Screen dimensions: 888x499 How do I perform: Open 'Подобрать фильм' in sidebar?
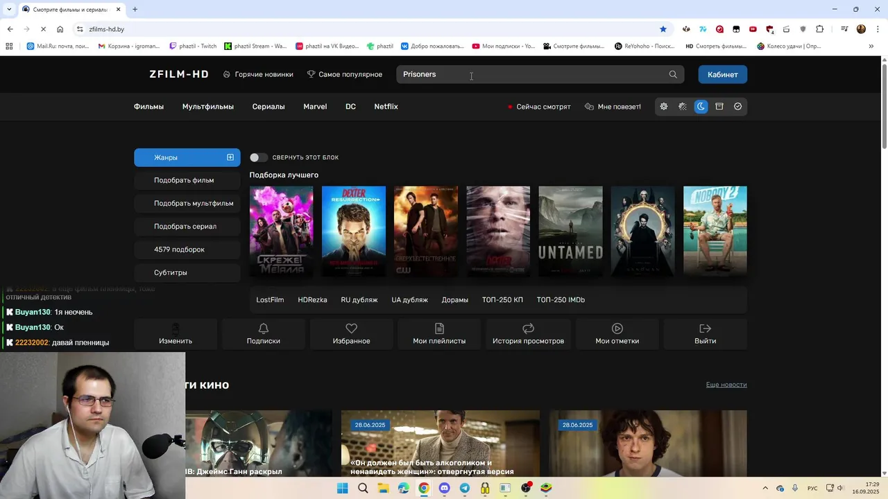(x=187, y=180)
